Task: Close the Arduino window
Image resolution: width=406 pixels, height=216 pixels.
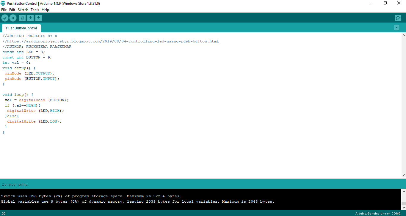Action: pos(399,3)
